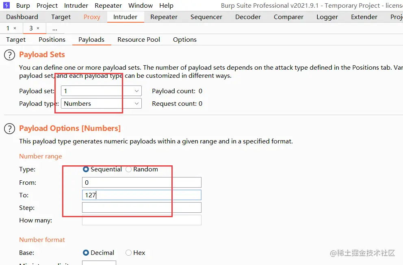This screenshot has width=403, height=265.
Task: Open the Repeater menu
Action: 108,5
